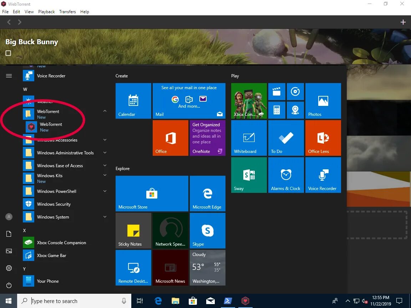Click the Windows Start button
Image resolution: width=411 pixels, height=308 pixels.
tap(9, 301)
